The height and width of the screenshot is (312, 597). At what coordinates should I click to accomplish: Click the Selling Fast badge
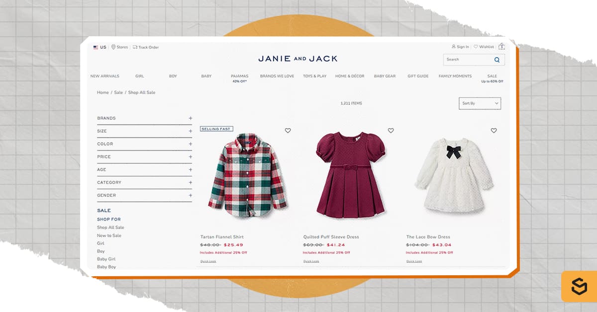pyautogui.click(x=216, y=129)
